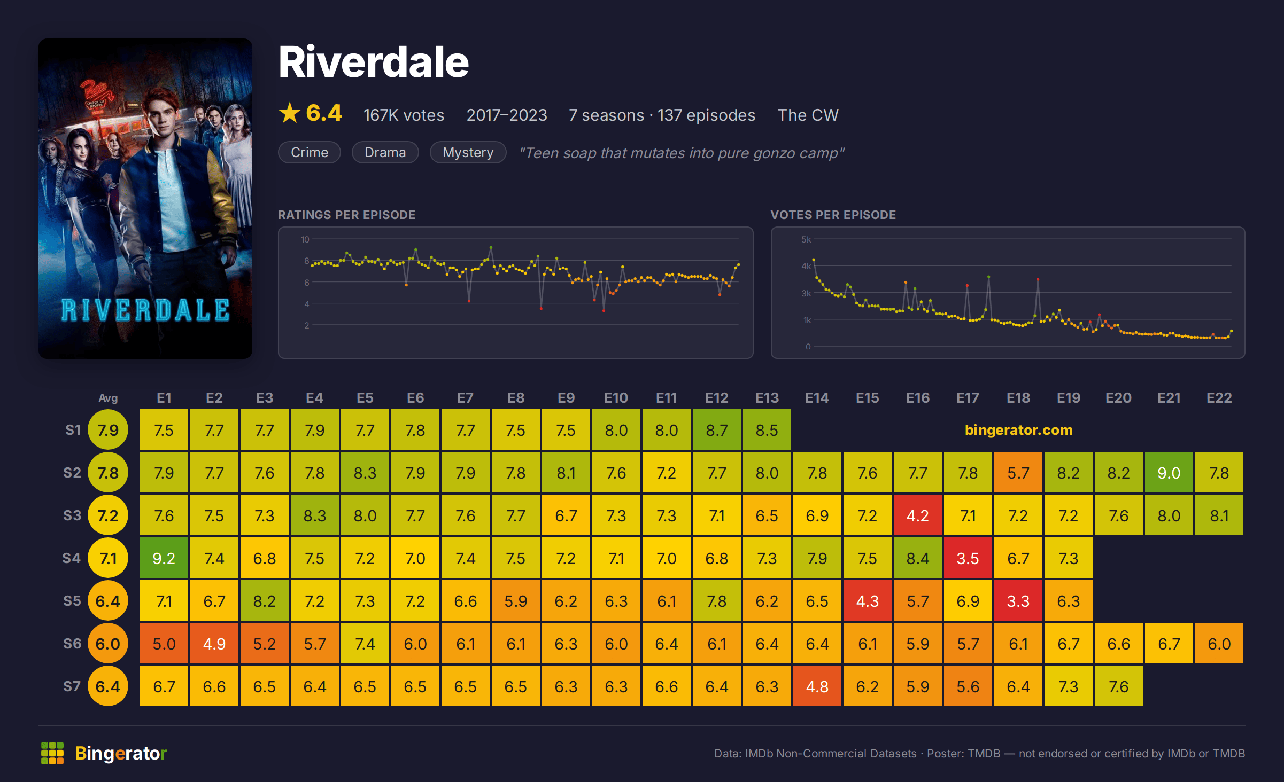Select the Mystery genre tag

click(468, 152)
